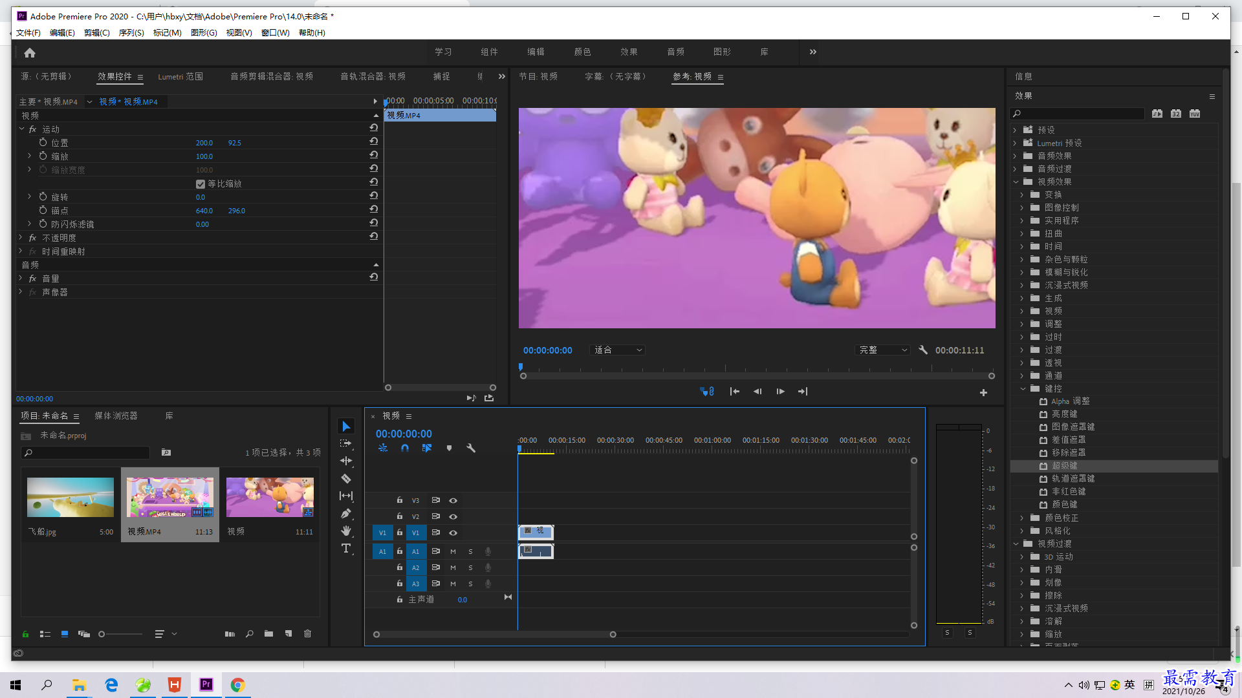Open the File menu

28,32
